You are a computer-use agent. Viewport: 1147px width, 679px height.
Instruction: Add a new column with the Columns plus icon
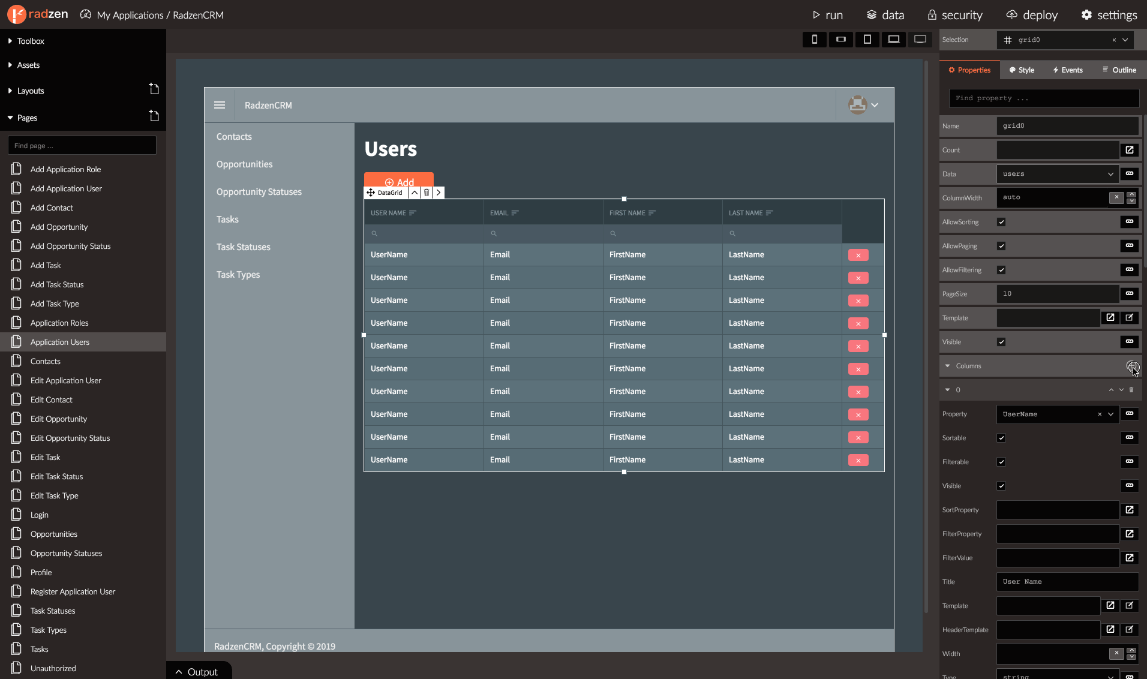click(1132, 366)
